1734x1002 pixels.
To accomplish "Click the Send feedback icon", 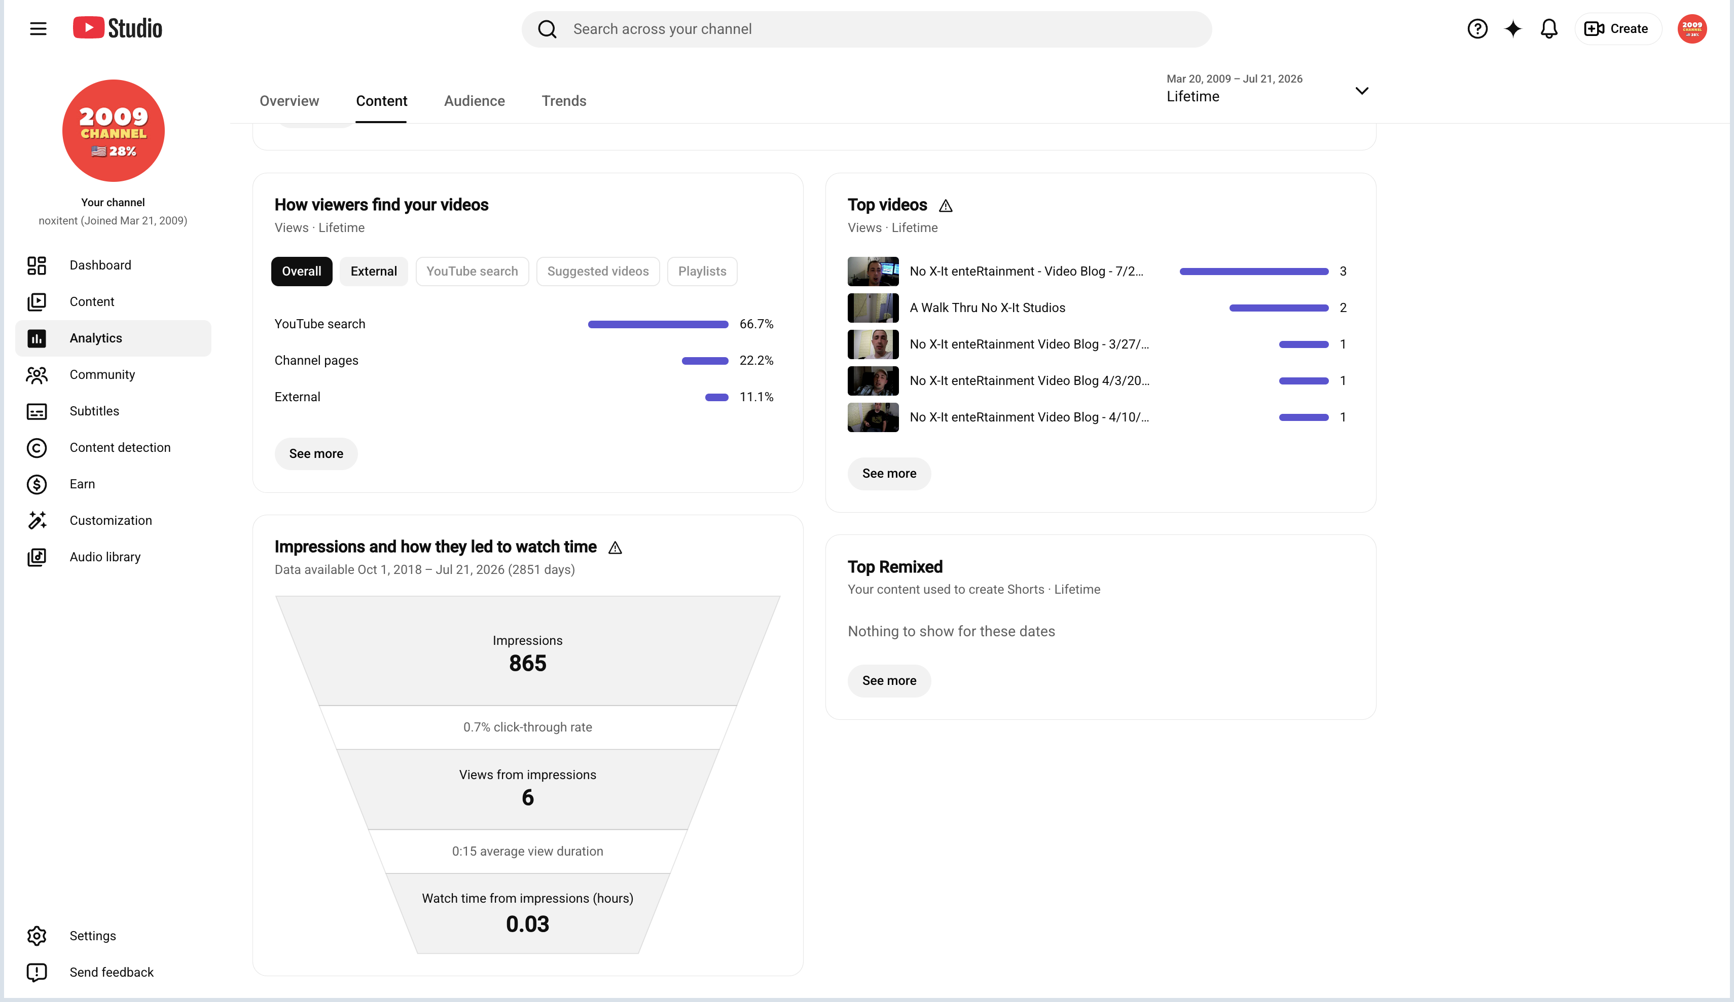I will pos(37,973).
